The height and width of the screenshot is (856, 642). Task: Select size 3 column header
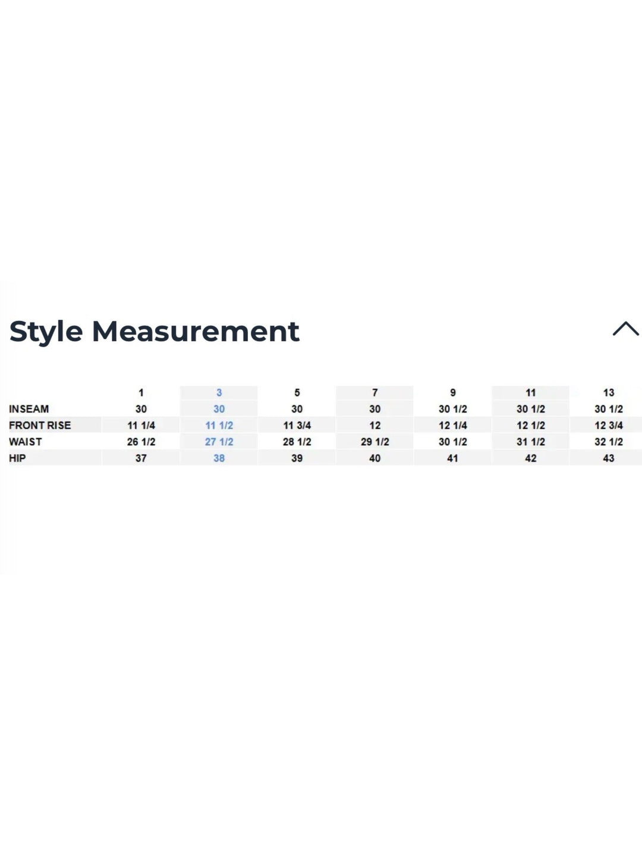point(219,392)
